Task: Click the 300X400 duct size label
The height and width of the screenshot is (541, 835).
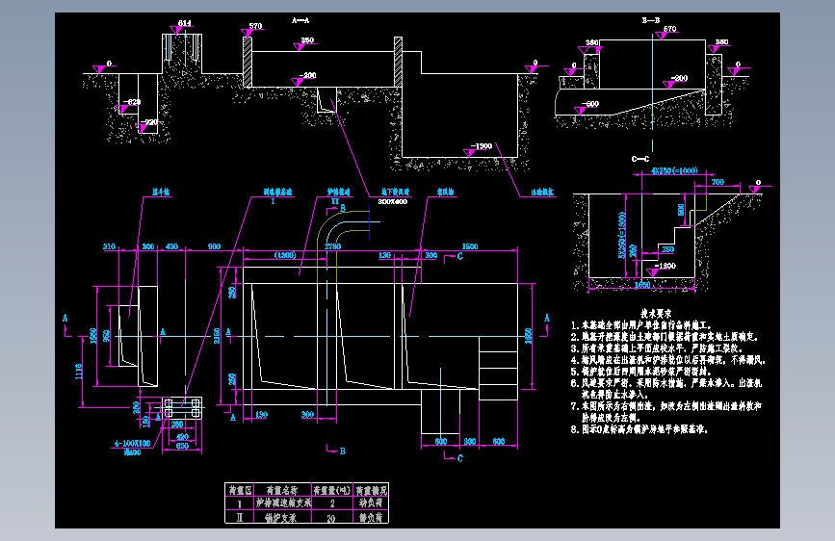Action: click(393, 202)
